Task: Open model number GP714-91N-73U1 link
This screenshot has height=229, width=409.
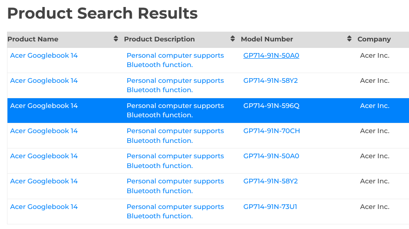Action: point(270,207)
